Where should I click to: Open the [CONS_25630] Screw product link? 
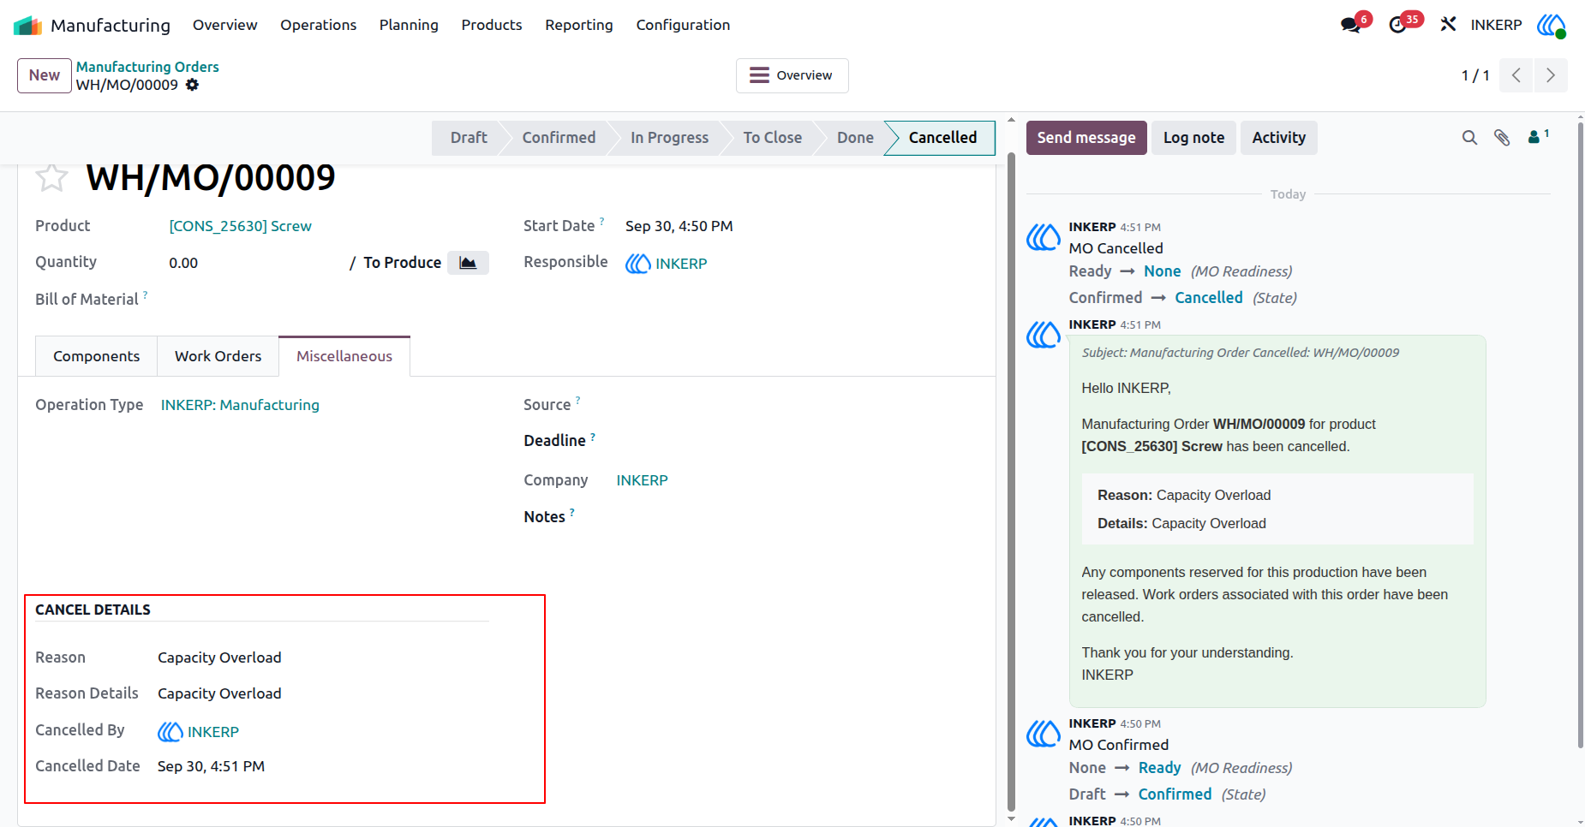tap(240, 226)
